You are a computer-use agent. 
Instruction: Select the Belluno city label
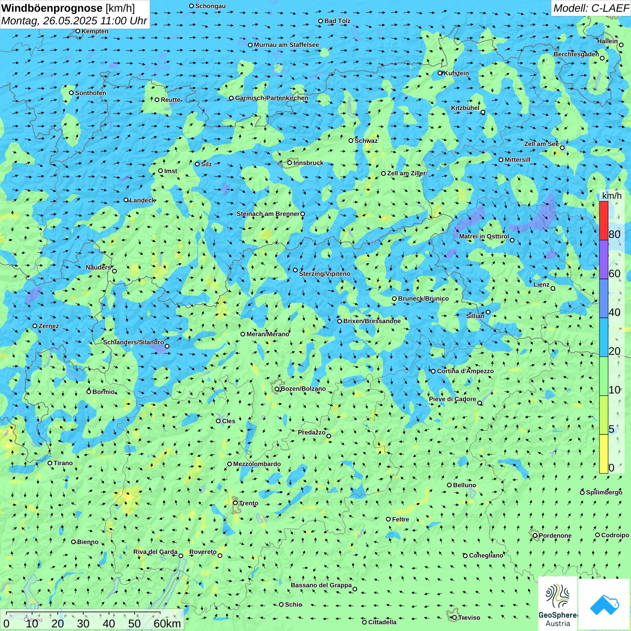click(x=464, y=485)
